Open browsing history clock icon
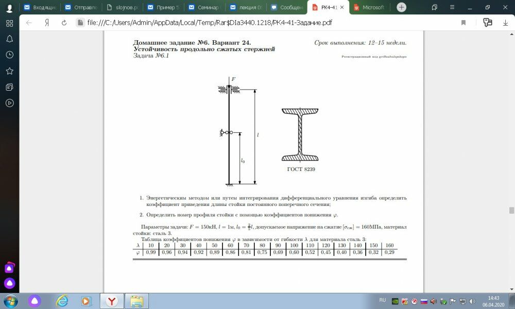Screen dimensions: 515x309 tap(9, 55)
